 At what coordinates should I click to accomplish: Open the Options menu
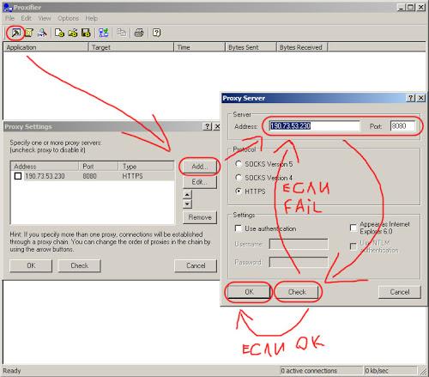click(68, 18)
